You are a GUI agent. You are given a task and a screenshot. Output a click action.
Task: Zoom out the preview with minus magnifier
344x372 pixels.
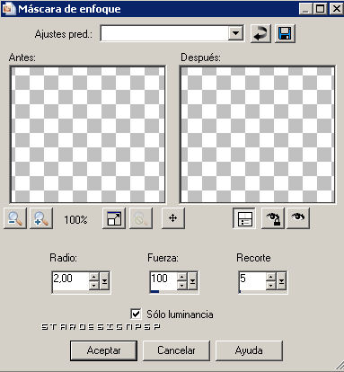point(15,218)
